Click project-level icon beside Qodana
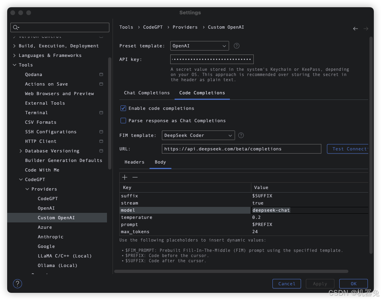The image size is (381, 300). [101, 74]
